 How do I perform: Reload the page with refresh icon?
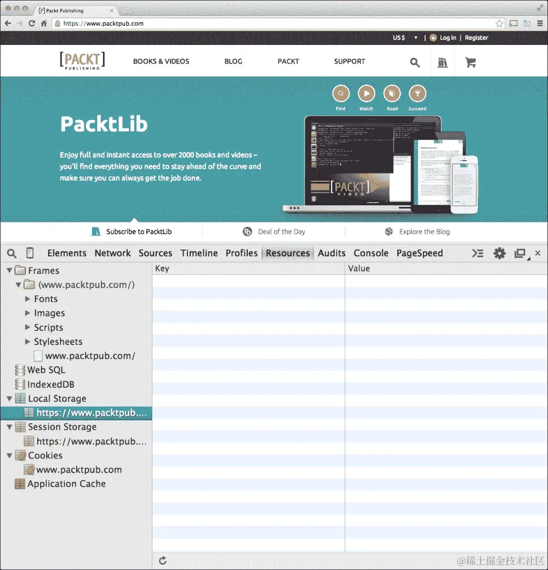pyautogui.click(x=32, y=23)
